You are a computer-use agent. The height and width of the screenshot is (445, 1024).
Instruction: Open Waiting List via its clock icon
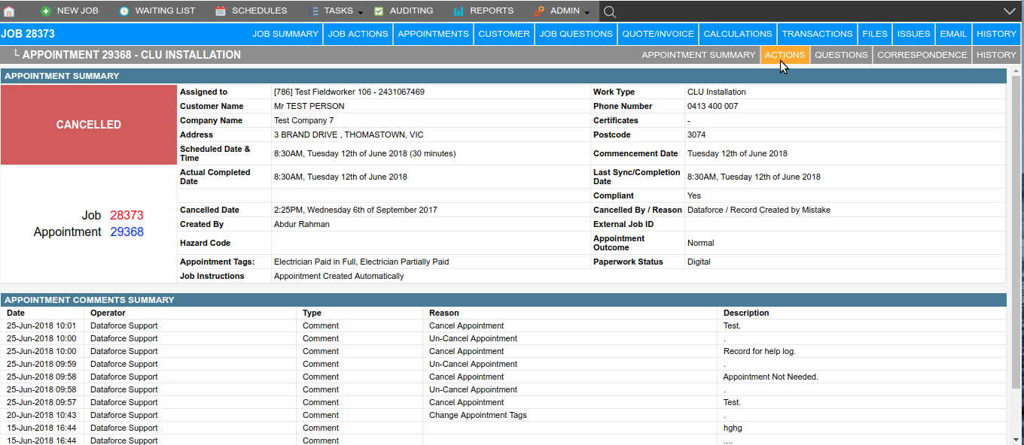point(123,11)
